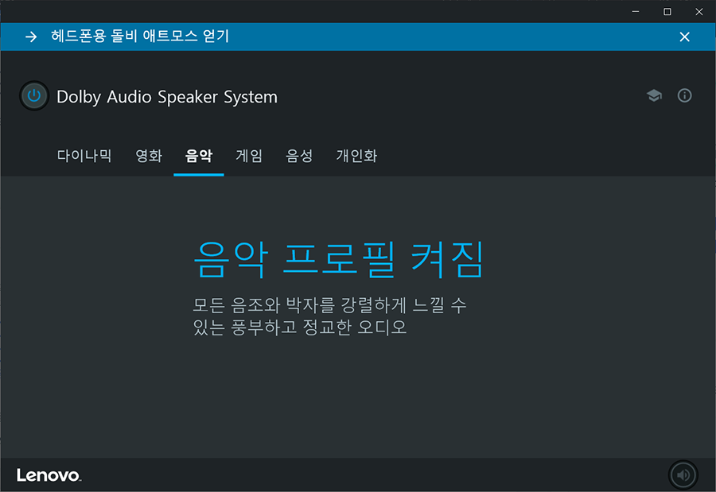Image resolution: width=716 pixels, height=492 pixels.
Task: Toggle the Dolby Audio power button
Action: 33,96
